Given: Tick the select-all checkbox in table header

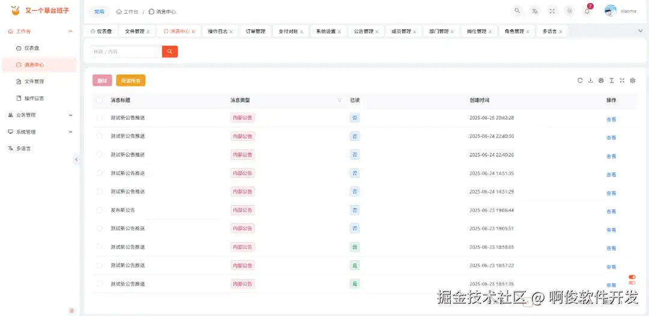Looking at the screenshot, I should 99,100.
